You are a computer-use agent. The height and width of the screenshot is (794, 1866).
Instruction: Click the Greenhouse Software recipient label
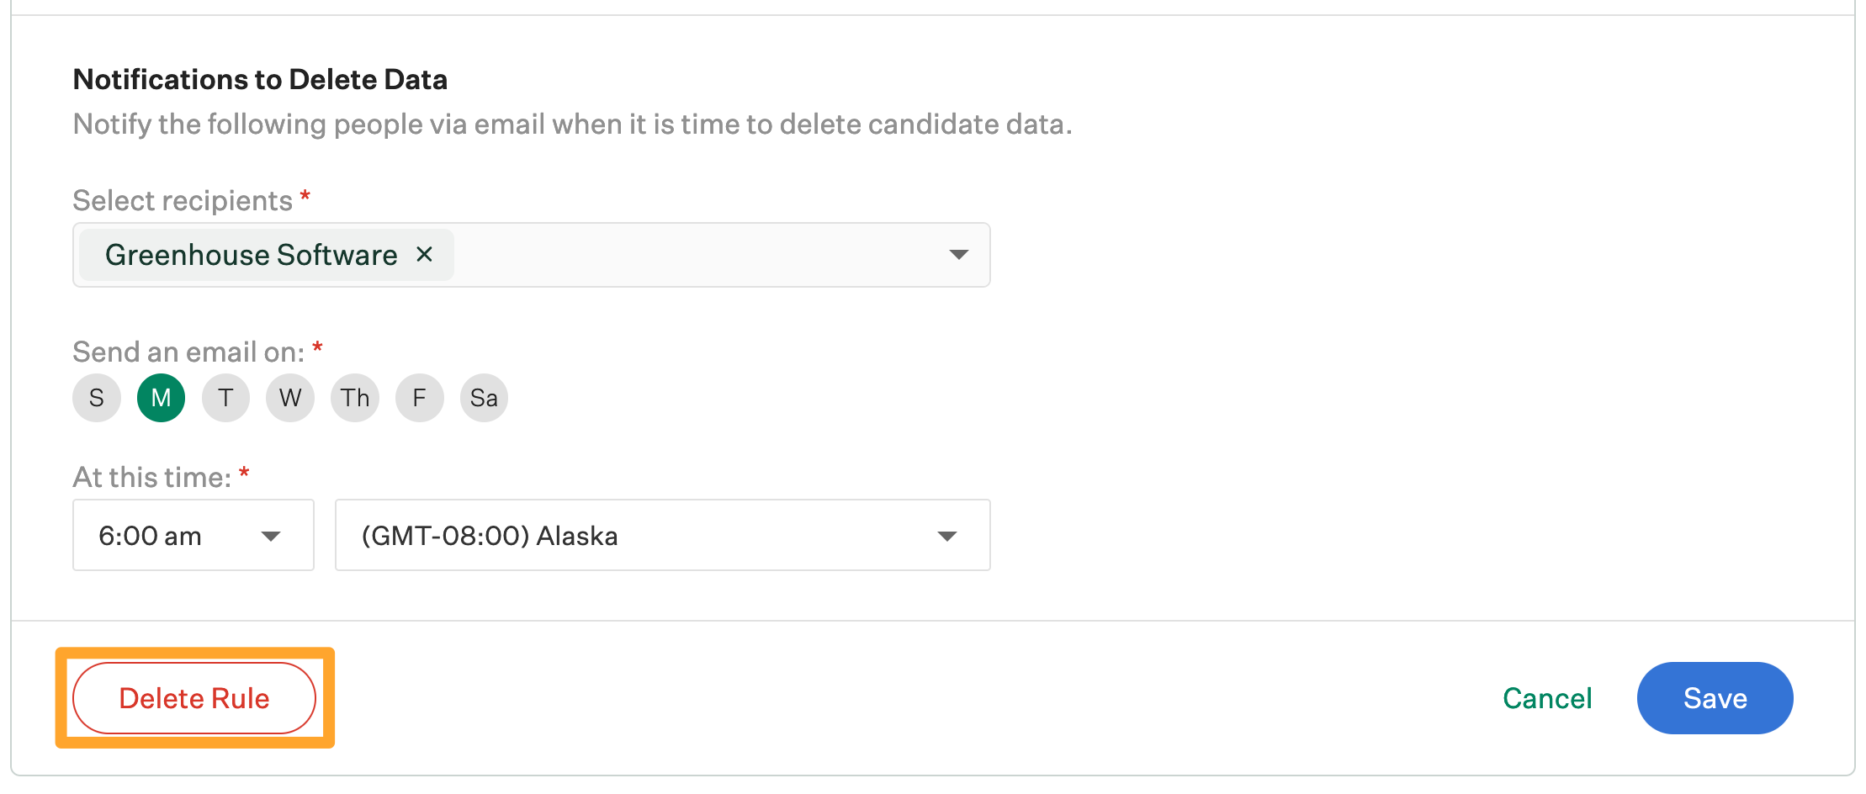(x=251, y=255)
